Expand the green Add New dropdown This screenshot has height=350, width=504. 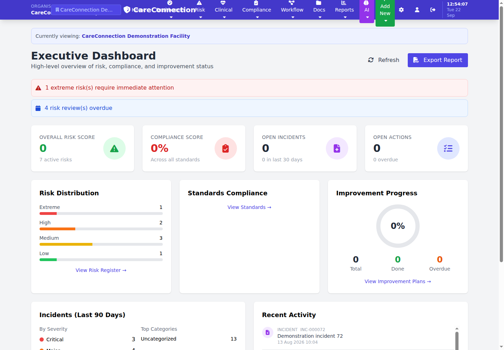(x=385, y=13)
